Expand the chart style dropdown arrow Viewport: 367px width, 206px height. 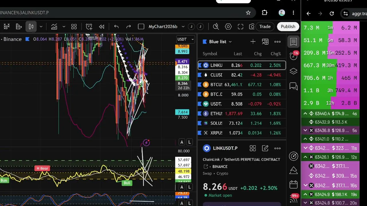[41, 27]
